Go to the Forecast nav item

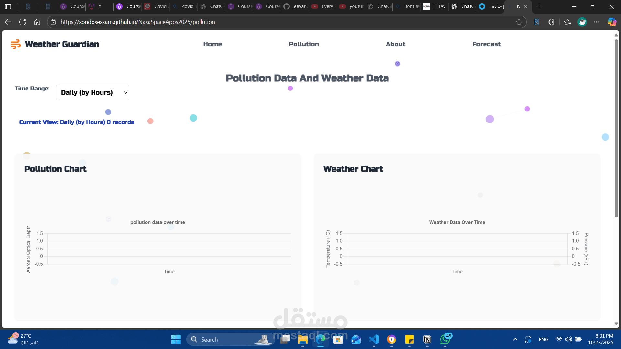[486, 44]
